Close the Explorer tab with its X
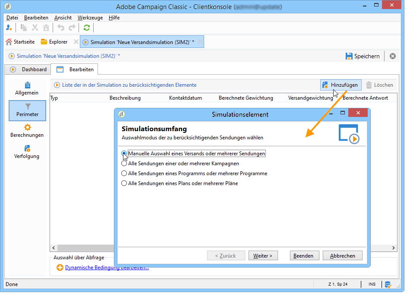This screenshot has height=299, width=410. point(76,42)
